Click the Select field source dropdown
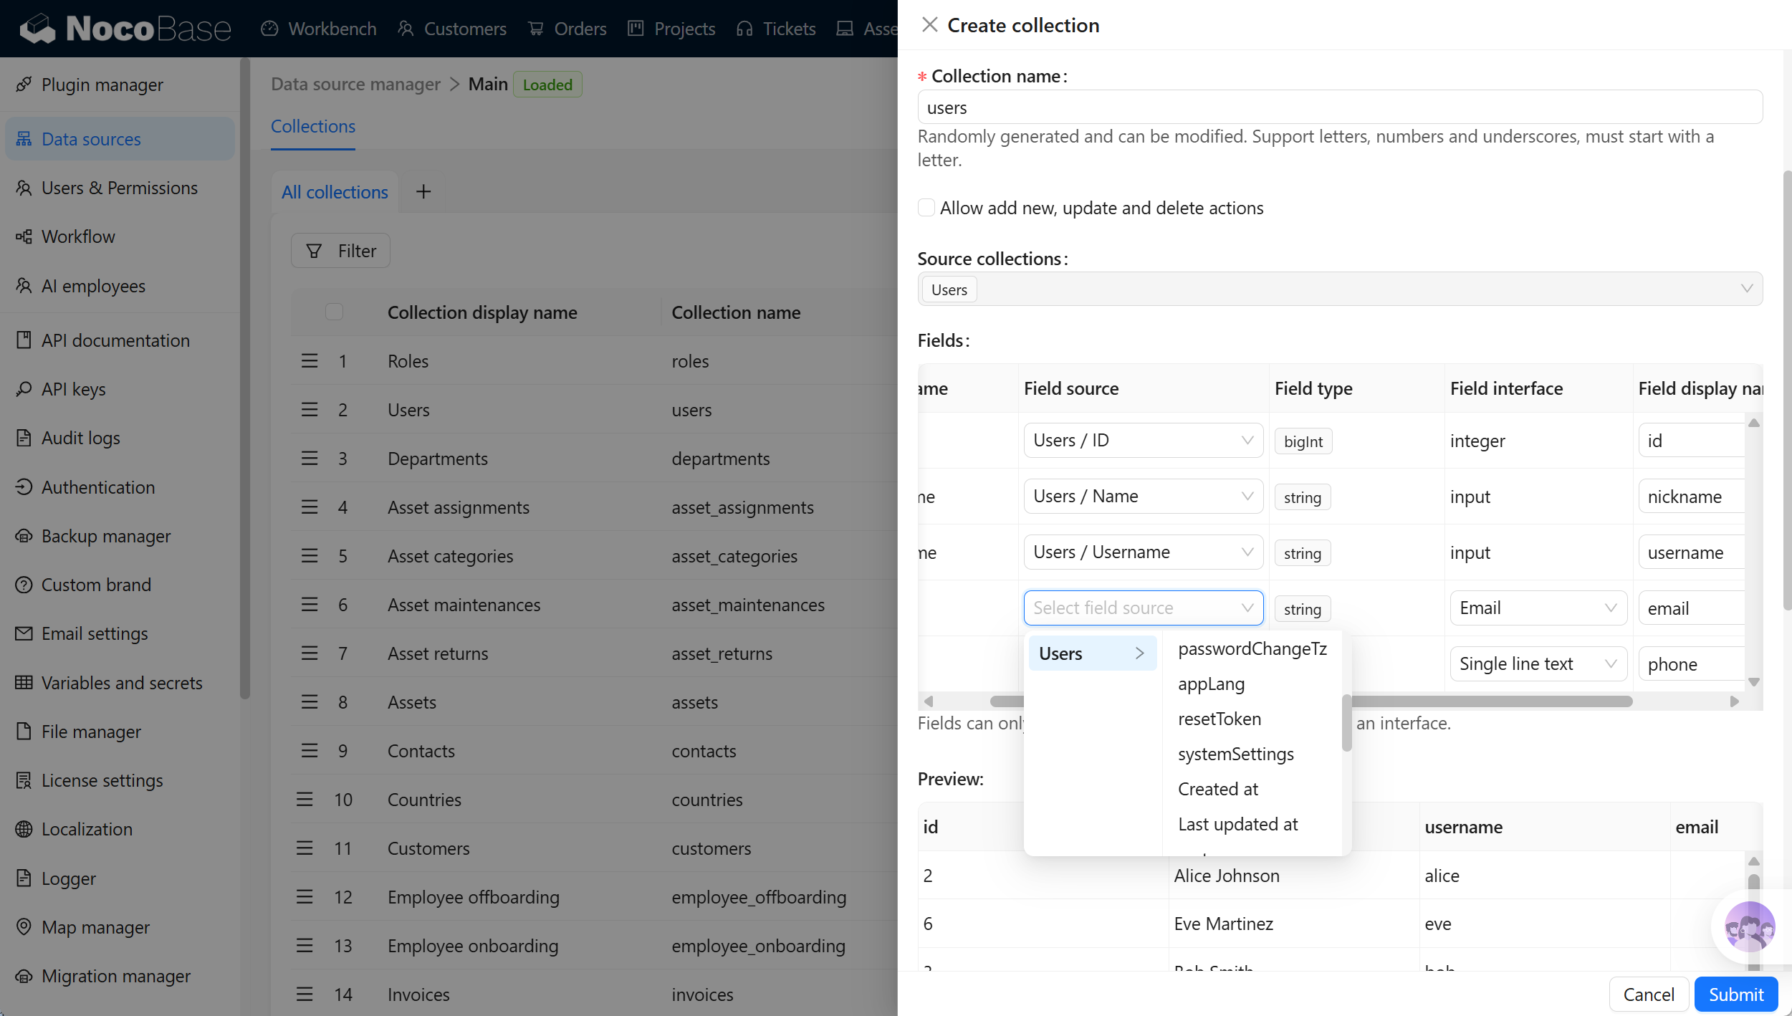Image resolution: width=1792 pixels, height=1016 pixels. tap(1143, 608)
